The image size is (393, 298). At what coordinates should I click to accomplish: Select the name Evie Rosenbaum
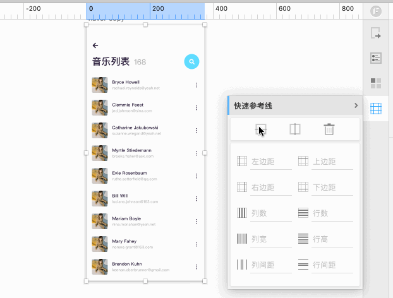pyautogui.click(x=130, y=173)
